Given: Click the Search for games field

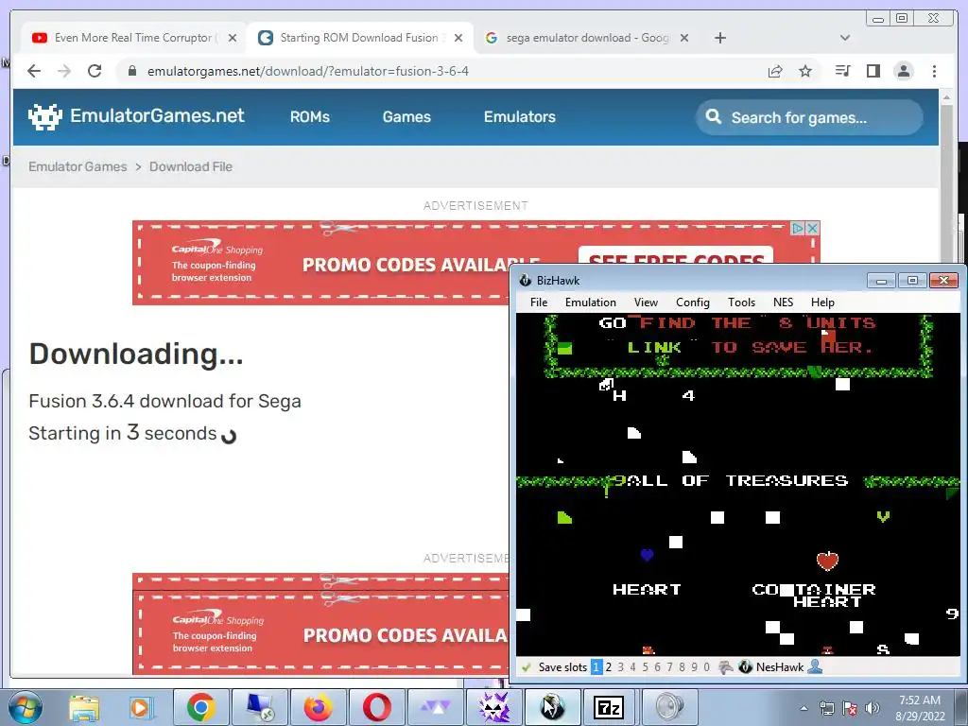Looking at the screenshot, I should (809, 117).
